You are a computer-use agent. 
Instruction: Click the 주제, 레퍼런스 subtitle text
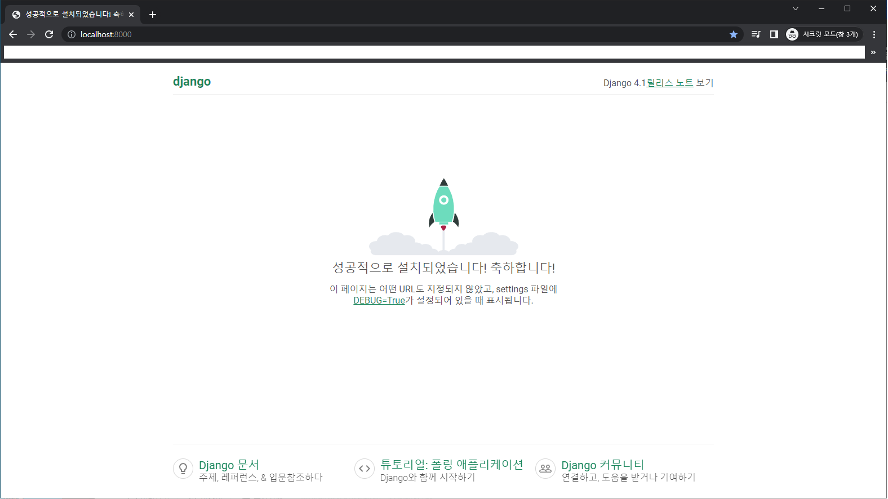click(x=261, y=477)
